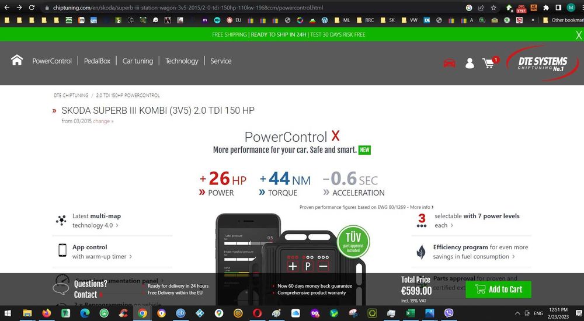Open qBittorrent from the taskbar
Image resolution: width=584 pixels, height=321 pixels.
coord(180,313)
